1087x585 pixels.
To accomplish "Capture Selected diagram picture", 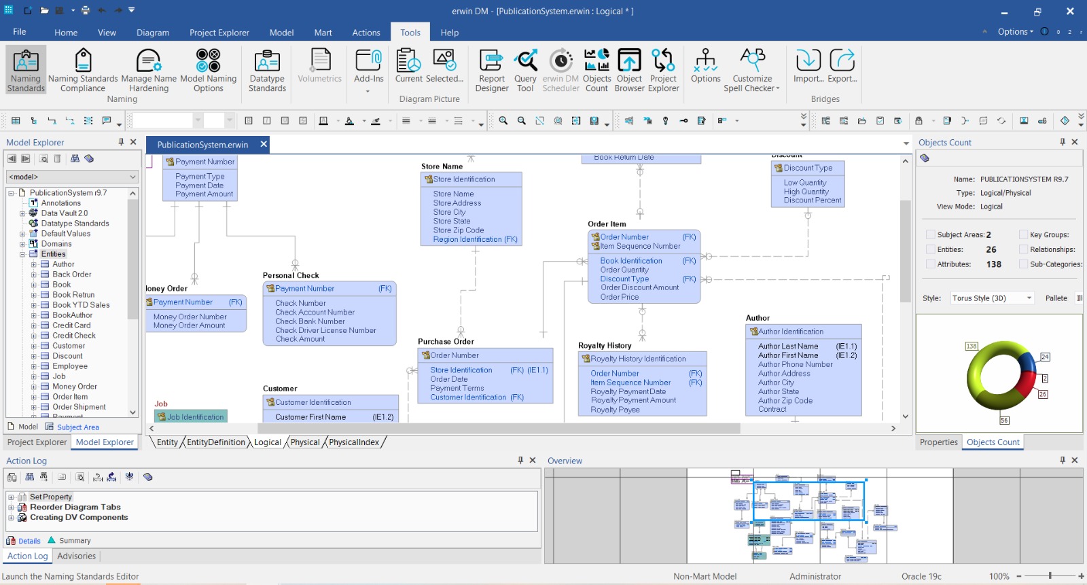I will point(444,66).
